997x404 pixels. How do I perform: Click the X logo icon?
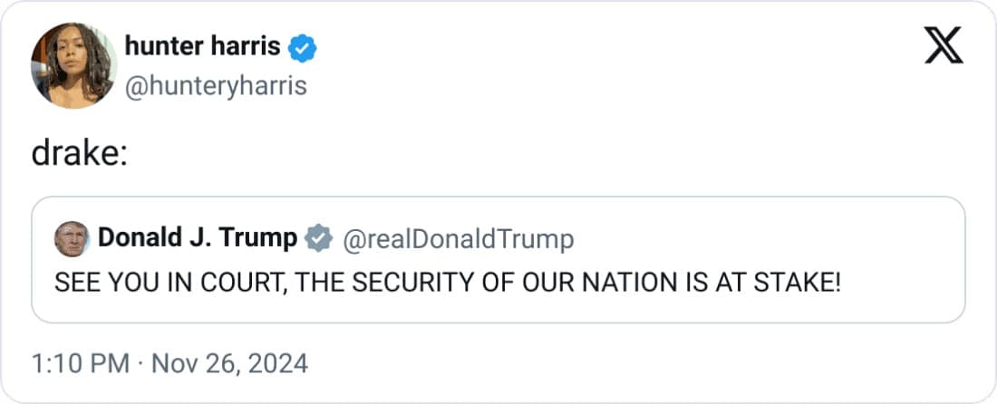(944, 46)
